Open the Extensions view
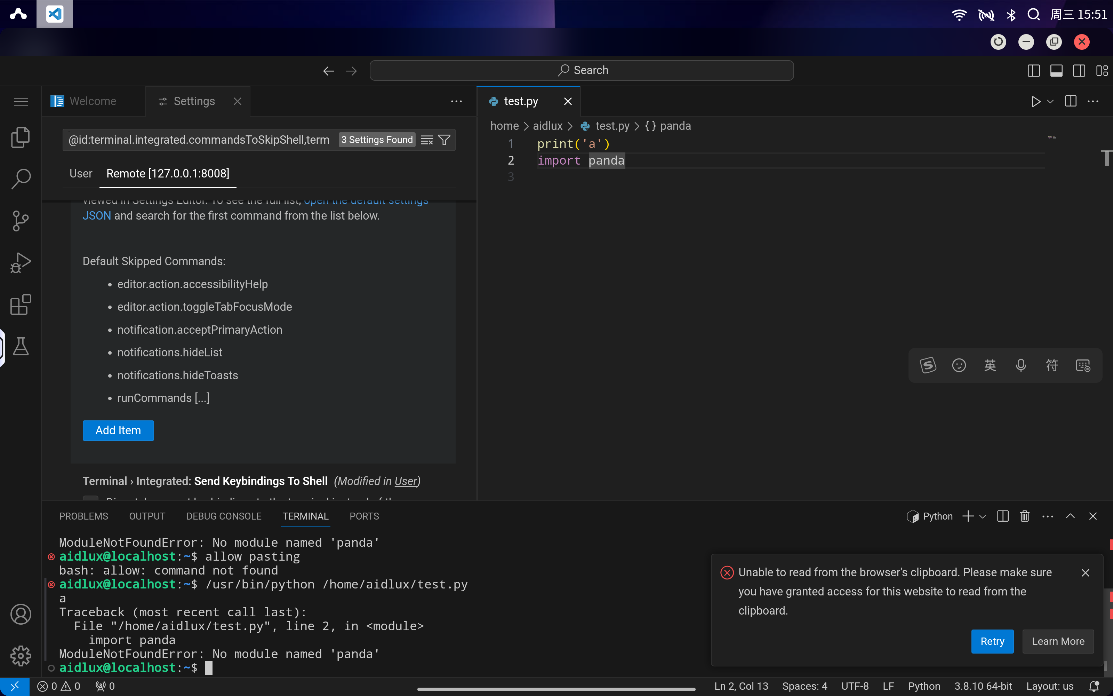Screen dimensions: 1113x696 click(21, 305)
